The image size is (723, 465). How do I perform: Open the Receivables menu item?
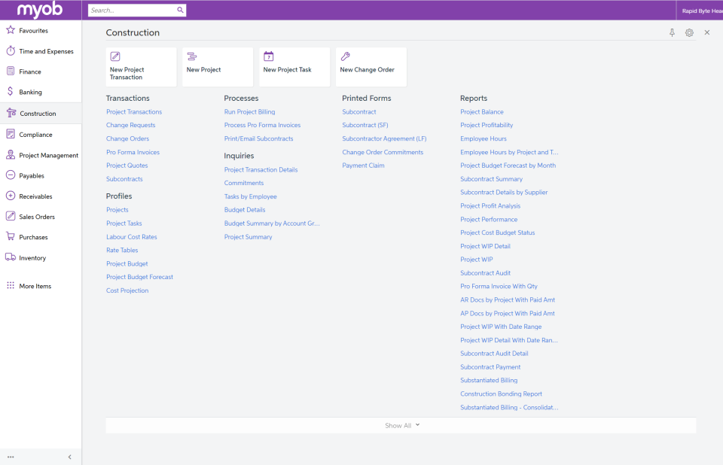tap(41, 196)
